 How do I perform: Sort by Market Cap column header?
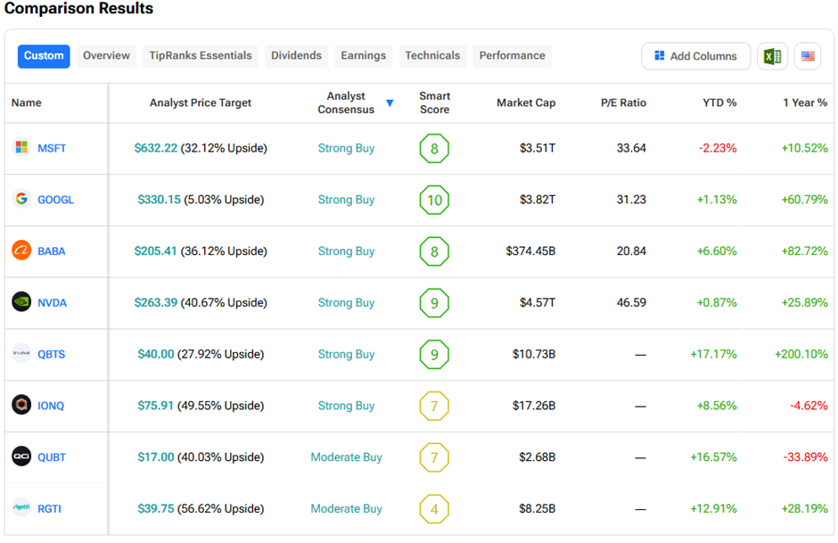coord(526,103)
